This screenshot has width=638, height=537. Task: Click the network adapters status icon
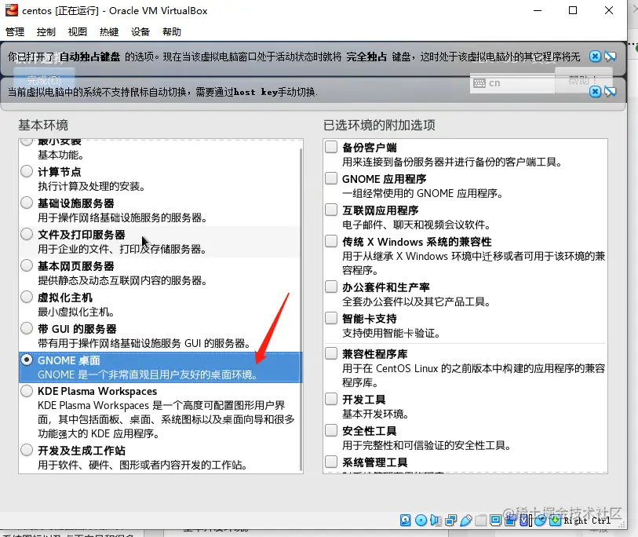(x=450, y=521)
